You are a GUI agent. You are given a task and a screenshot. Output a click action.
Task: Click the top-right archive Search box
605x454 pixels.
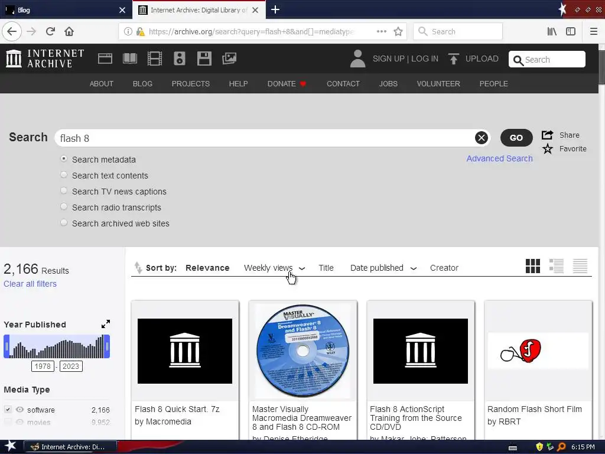547,60
